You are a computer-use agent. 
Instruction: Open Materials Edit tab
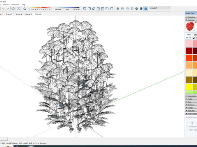[x=195, y=35]
